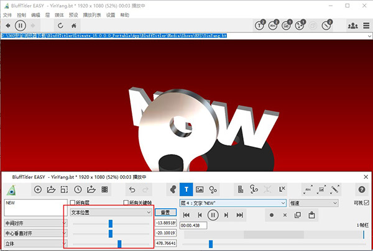This screenshot has height=251, width=373.
Task: Click the help question mark icon
Action: tap(361, 188)
